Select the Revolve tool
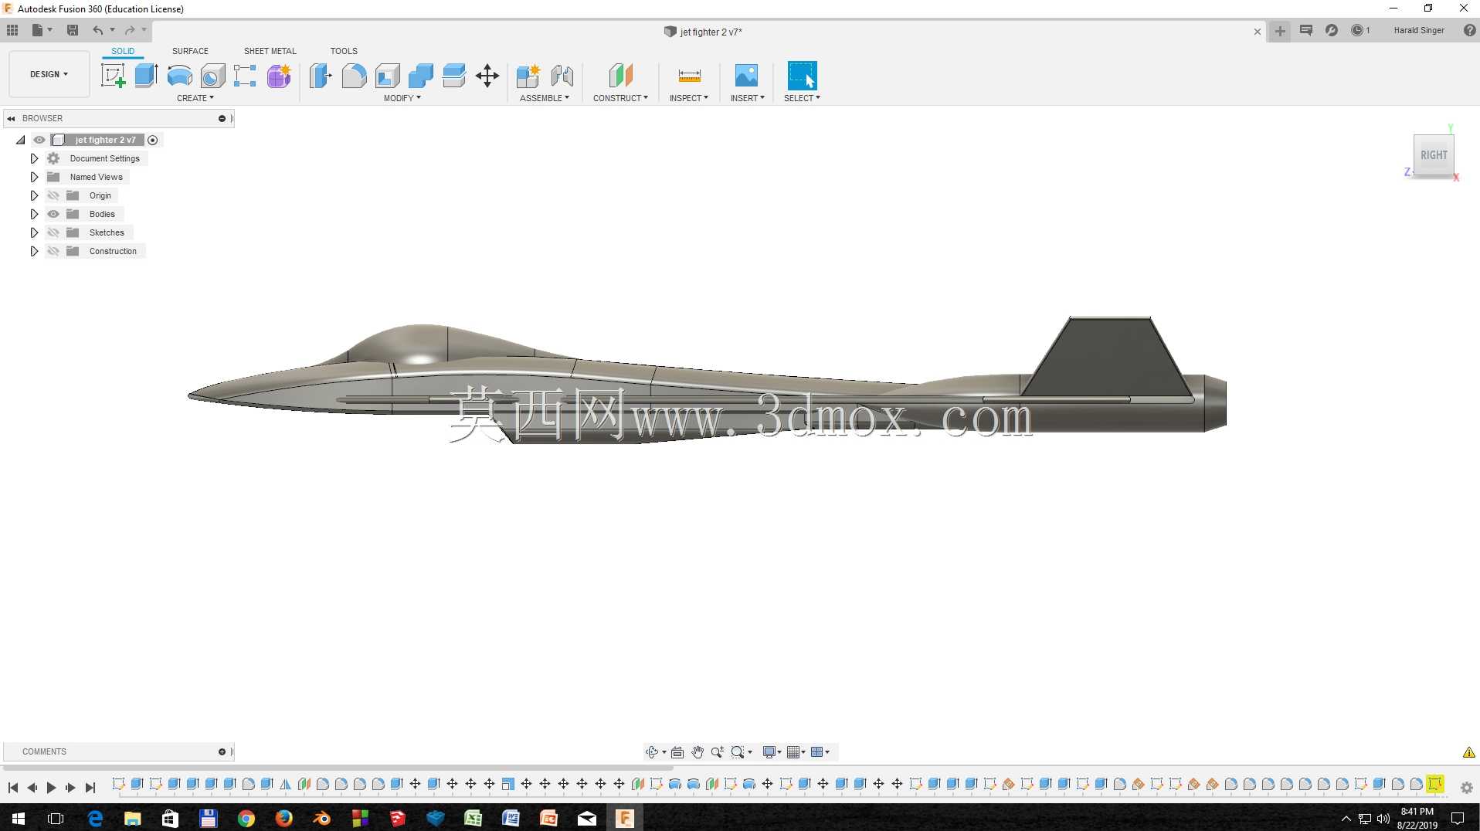 point(179,76)
